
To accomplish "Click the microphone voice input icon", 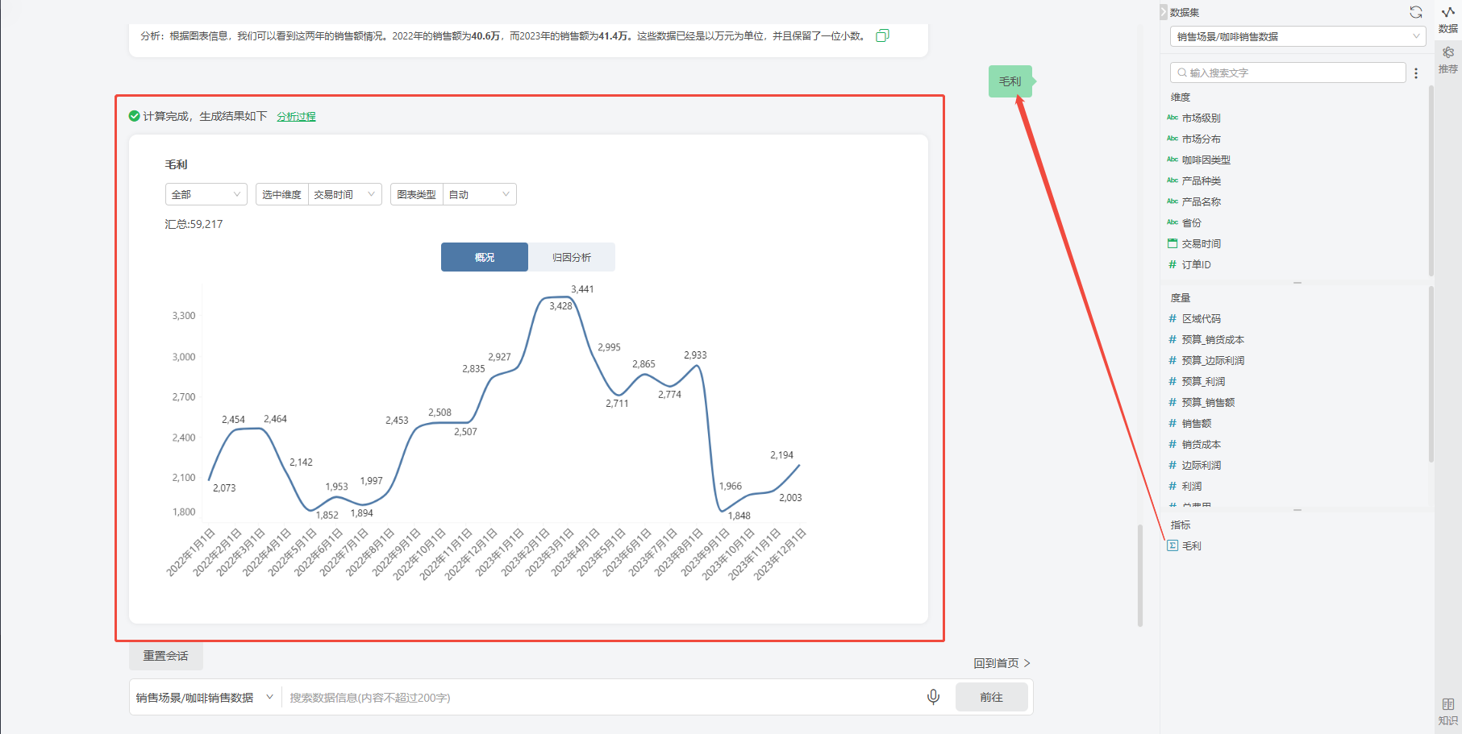I will coord(933,697).
